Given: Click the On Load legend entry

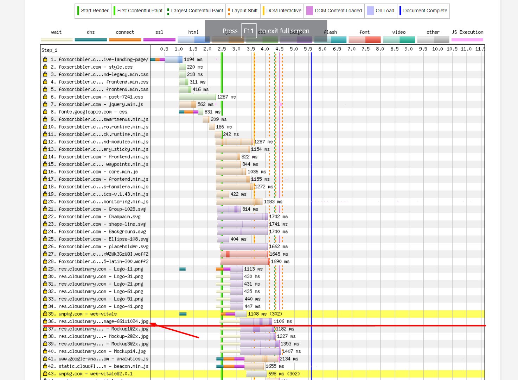Looking at the screenshot, I should tap(381, 11).
